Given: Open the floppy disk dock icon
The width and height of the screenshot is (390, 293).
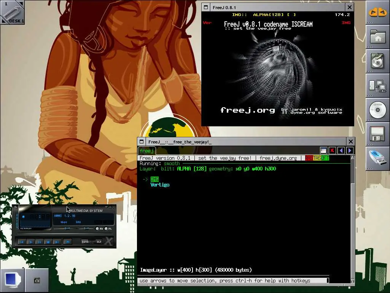Looking at the screenshot, I should click(x=377, y=134).
